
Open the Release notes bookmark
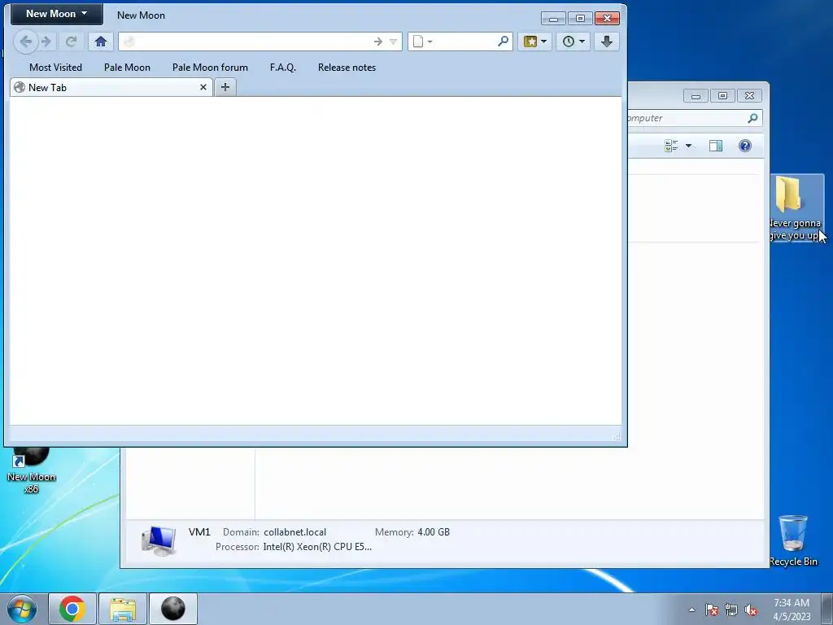point(347,68)
